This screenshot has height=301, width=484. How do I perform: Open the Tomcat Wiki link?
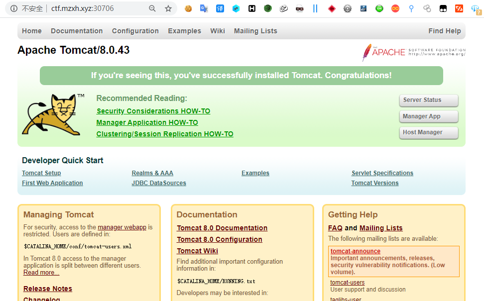pyautogui.click(x=198, y=251)
